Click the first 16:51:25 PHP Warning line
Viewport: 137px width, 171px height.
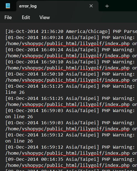[71, 86]
